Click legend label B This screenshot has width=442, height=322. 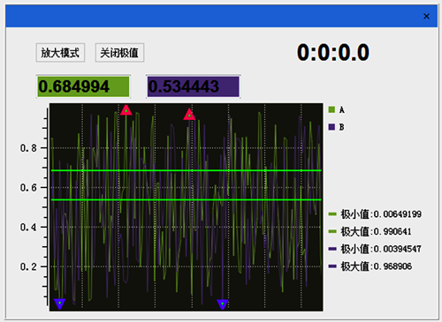click(341, 127)
